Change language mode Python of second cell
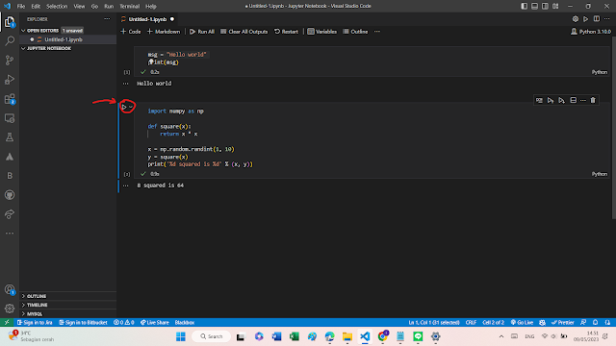The width and height of the screenshot is (616, 346). pos(600,174)
